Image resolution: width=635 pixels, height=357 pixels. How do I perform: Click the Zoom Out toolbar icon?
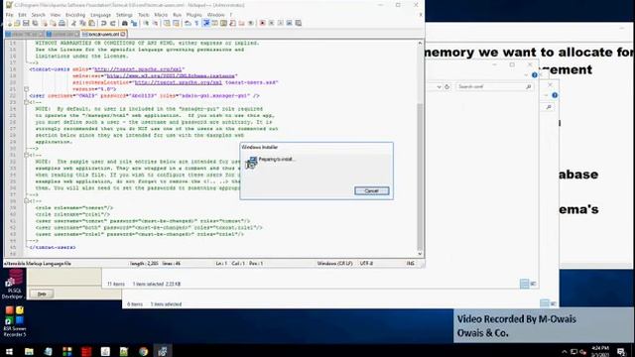155,24
